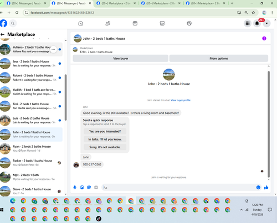This screenshot has width=277, height=223.
Task: Open the View buyer profile link
Action: pos(181,100)
